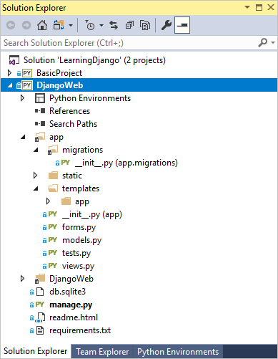Screen dimensions: 278x359
Task: Expand Python Environments node
Action: (22, 98)
